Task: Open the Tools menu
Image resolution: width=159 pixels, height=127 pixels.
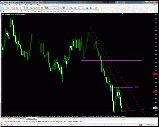Action: pos(26,5)
